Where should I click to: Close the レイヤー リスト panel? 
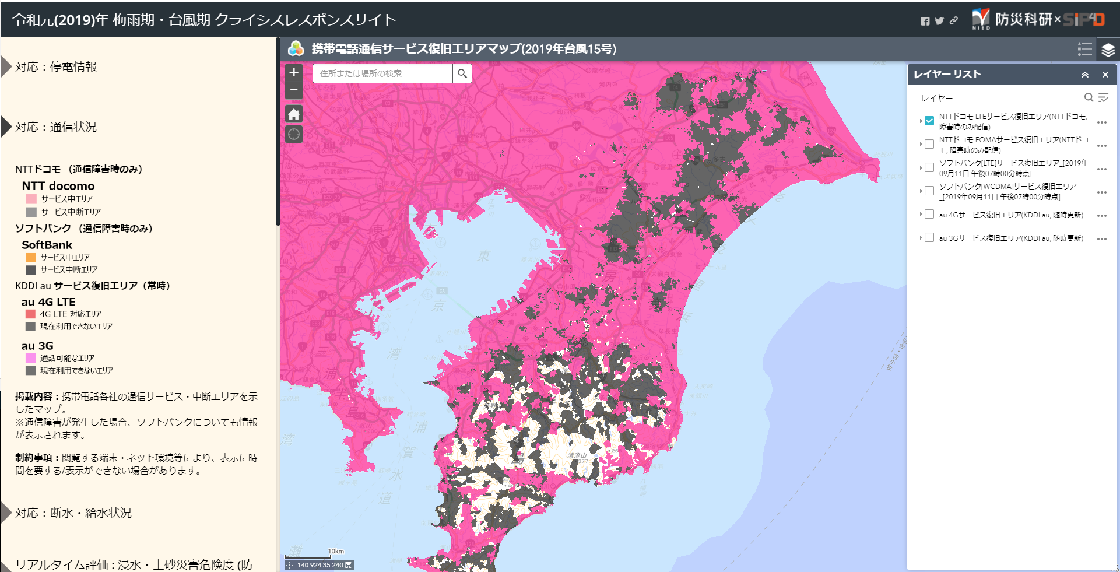point(1105,75)
